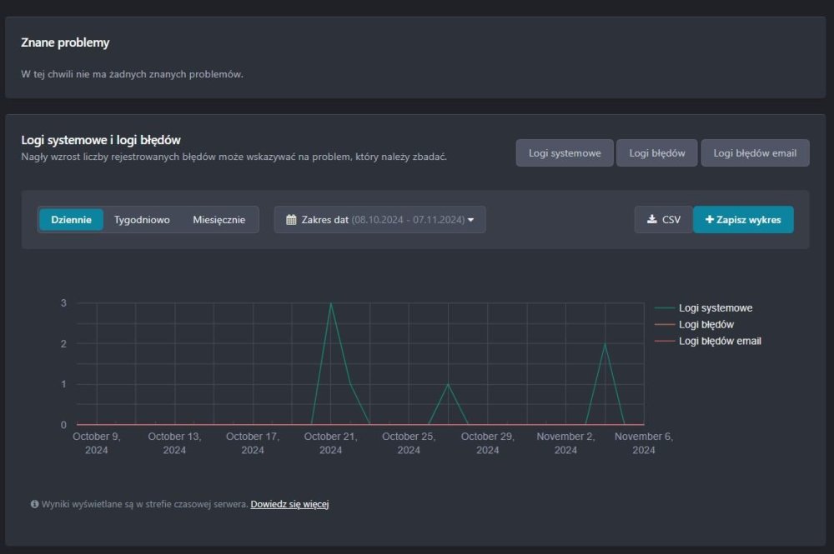Click the calendar icon beside Zakres dat

coord(291,220)
